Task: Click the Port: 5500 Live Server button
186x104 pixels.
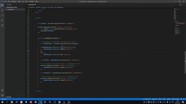Action: pyautogui.click(x=175, y=99)
